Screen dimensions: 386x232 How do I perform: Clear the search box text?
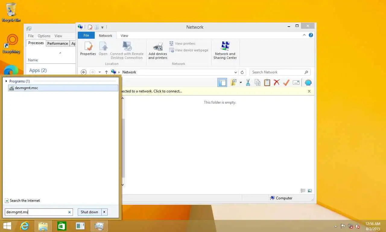pos(69,212)
